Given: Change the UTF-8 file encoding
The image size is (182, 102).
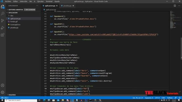Looking at the screenshot, I should click(157, 98).
